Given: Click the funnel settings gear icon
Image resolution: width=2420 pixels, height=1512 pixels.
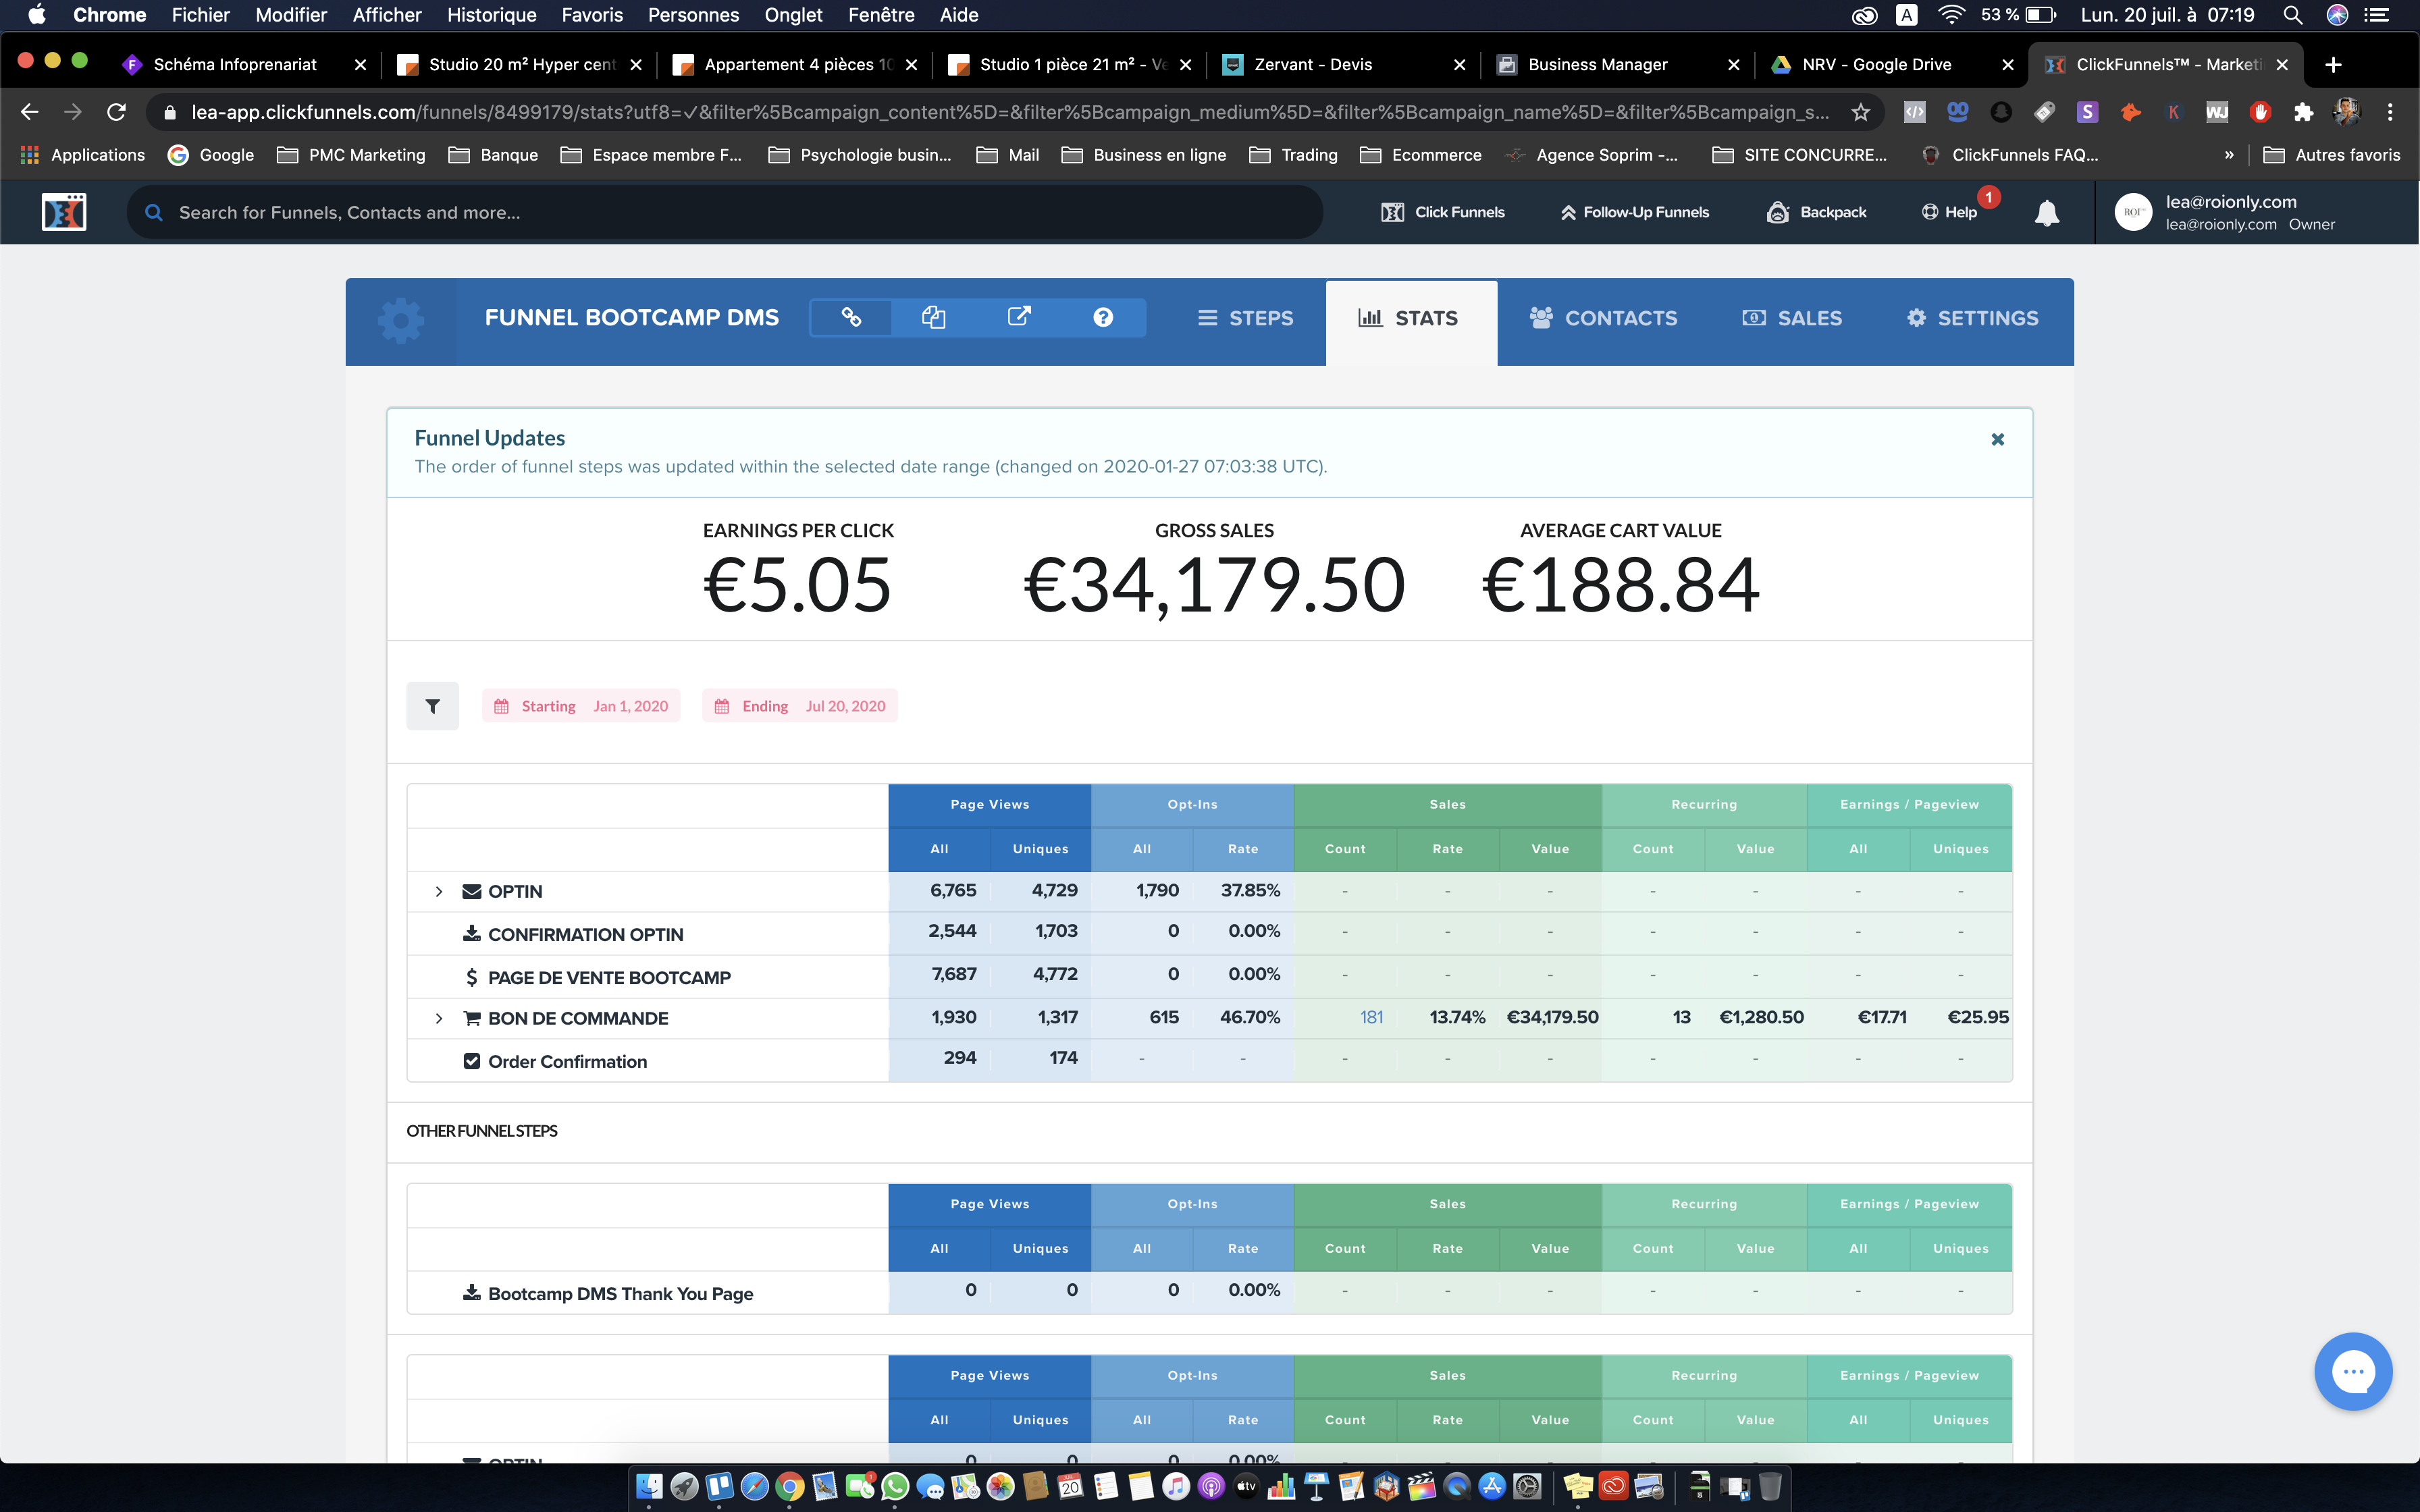Looking at the screenshot, I should (x=401, y=320).
